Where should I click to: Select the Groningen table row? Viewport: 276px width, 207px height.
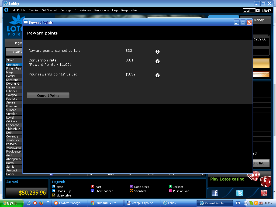pyautogui.click(x=14, y=65)
